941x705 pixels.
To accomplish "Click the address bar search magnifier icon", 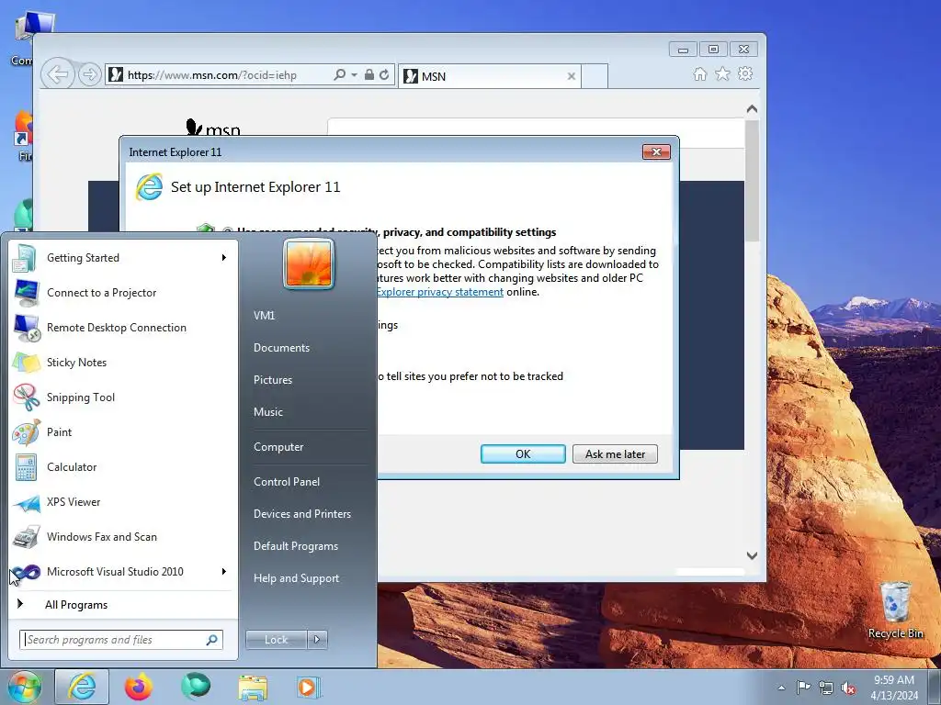I will pyautogui.click(x=339, y=75).
